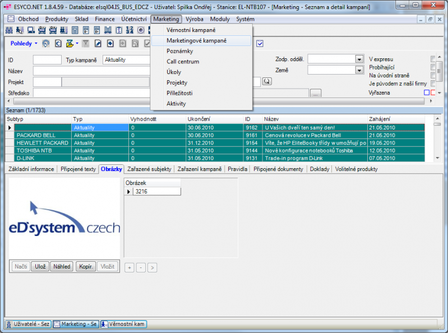The image size is (448, 333).
Task: Click the 'C' icon in the toolbar
Action: (57, 43)
